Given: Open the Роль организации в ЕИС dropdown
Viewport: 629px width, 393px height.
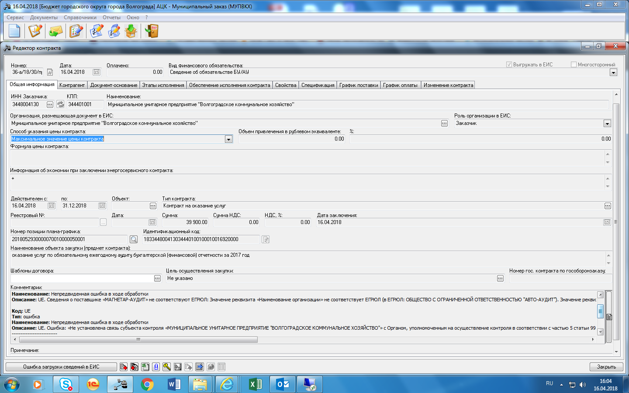Looking at the screenshot, I should point(607,124).
